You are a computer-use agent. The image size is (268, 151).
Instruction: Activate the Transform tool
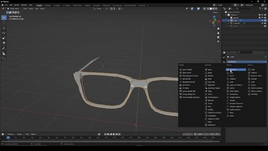4,43
